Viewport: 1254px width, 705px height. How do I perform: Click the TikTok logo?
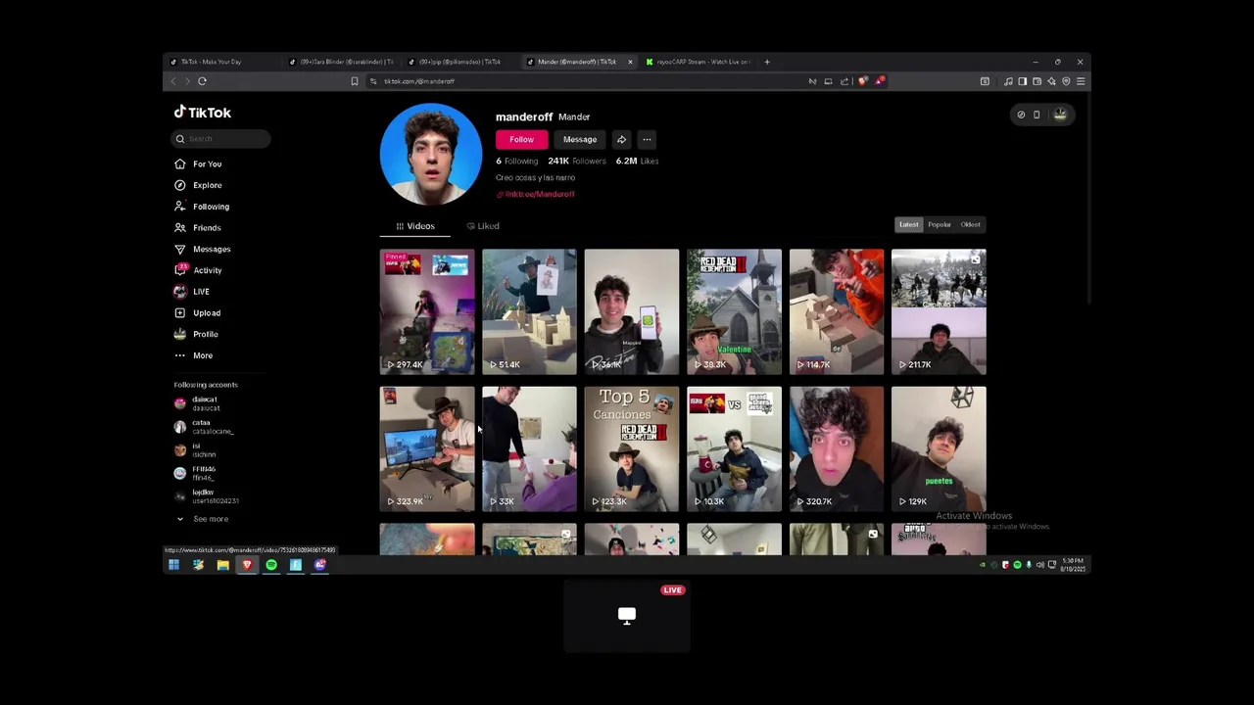click(x=203, y=113)
